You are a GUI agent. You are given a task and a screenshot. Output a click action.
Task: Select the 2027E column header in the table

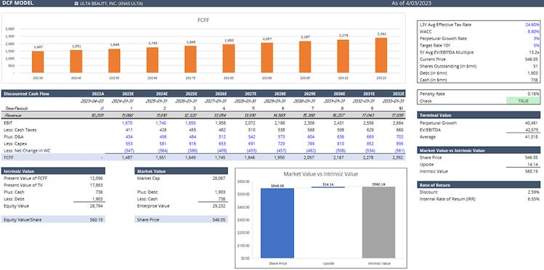250,94
